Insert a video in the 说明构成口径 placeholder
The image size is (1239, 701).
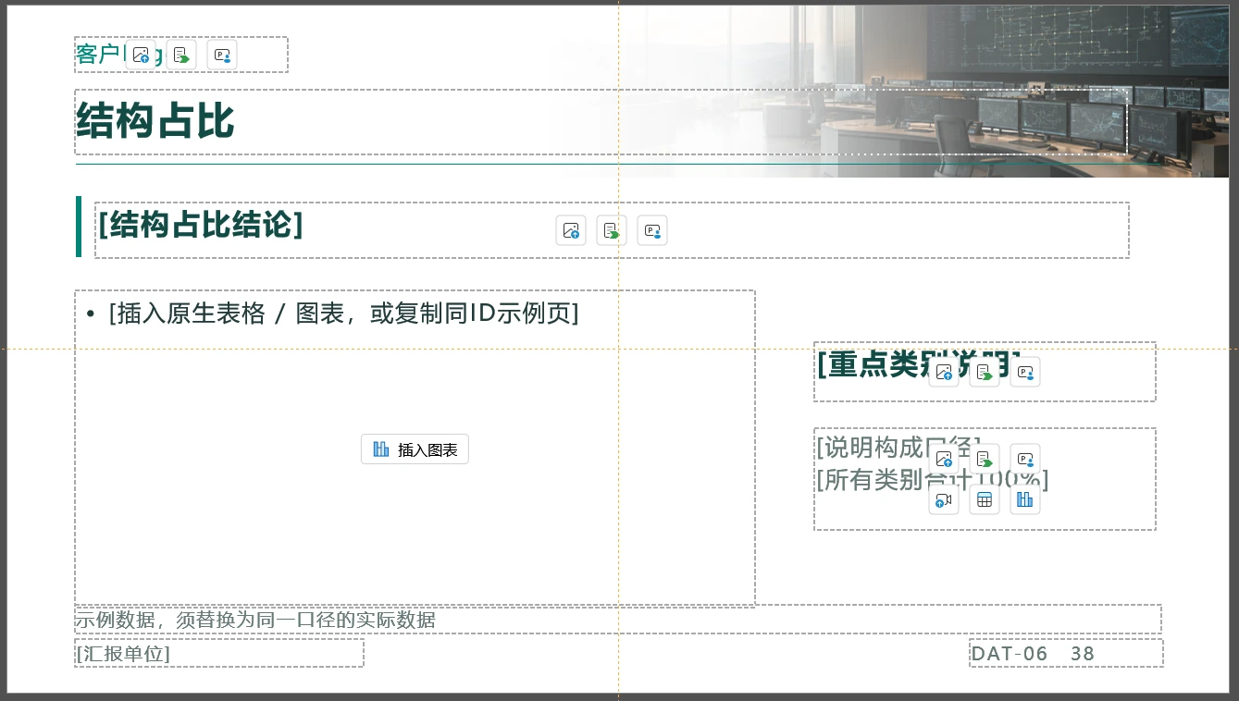944,499
